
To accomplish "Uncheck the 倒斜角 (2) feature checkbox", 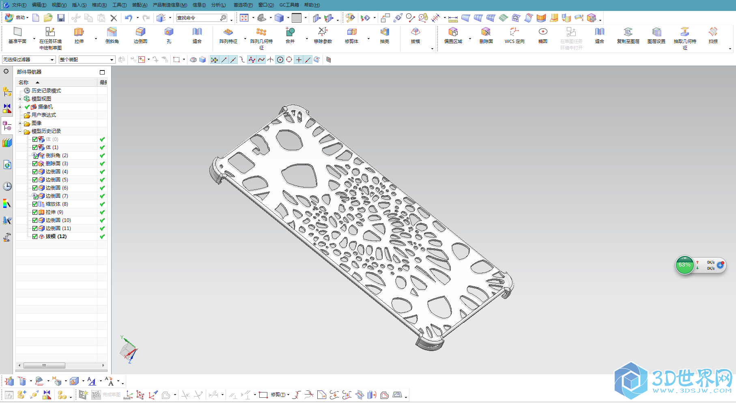I will click(35, 156).
